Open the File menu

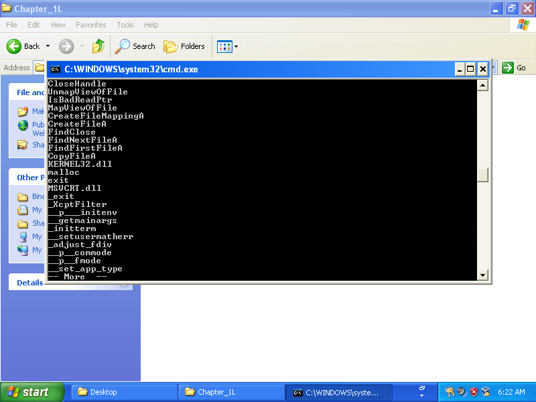point(11,25)
